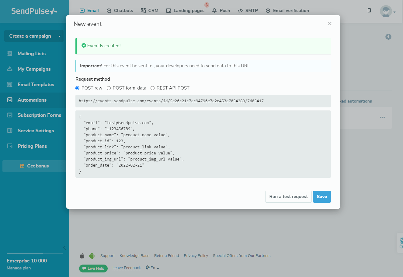
Task: Click the mobile device icon in header
Action: 369,11
